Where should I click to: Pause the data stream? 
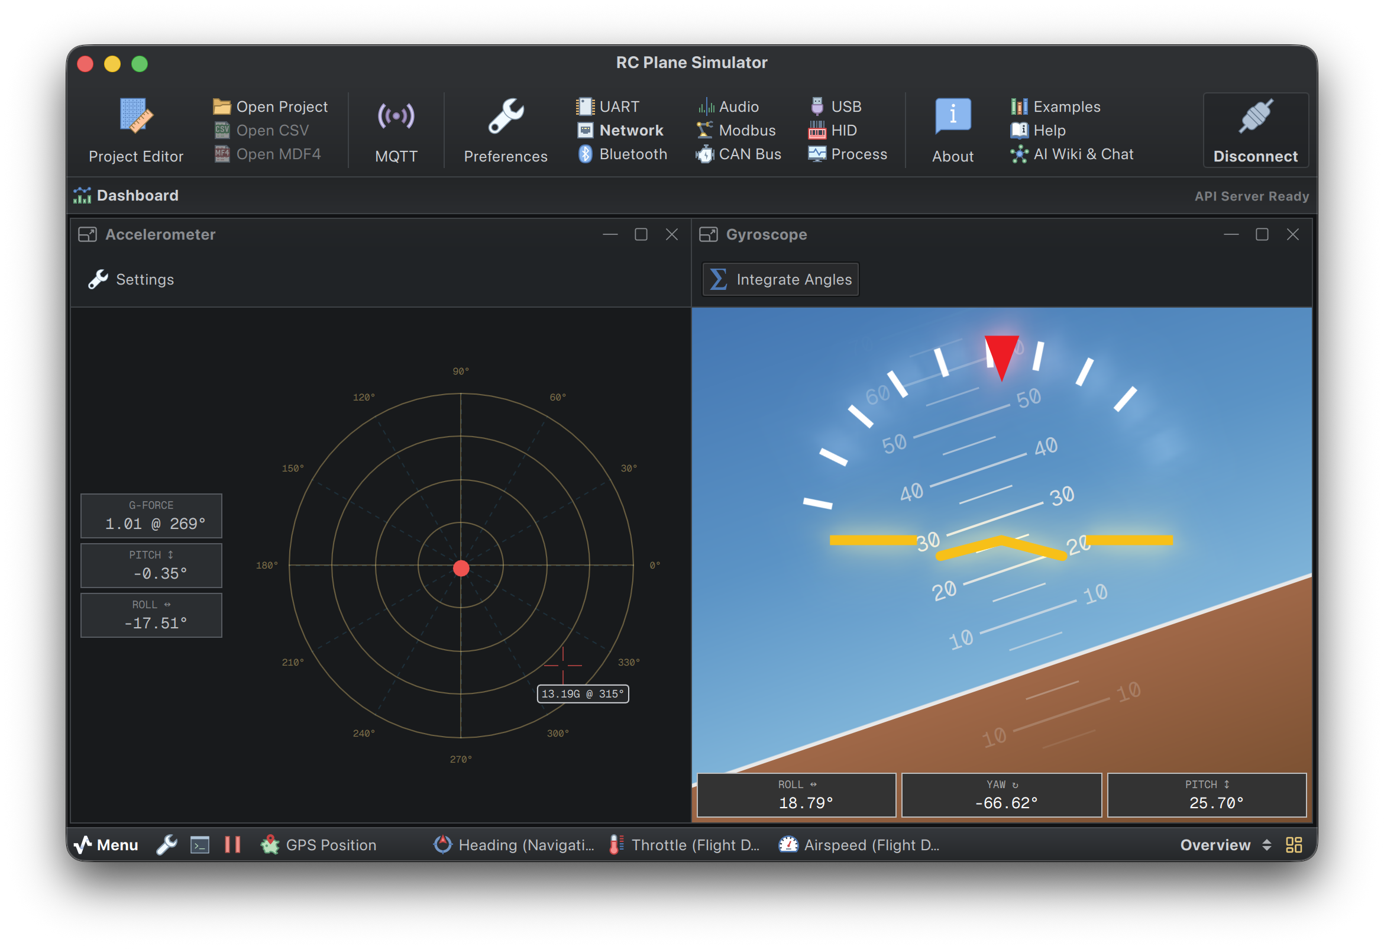click(x=232, y=844)
